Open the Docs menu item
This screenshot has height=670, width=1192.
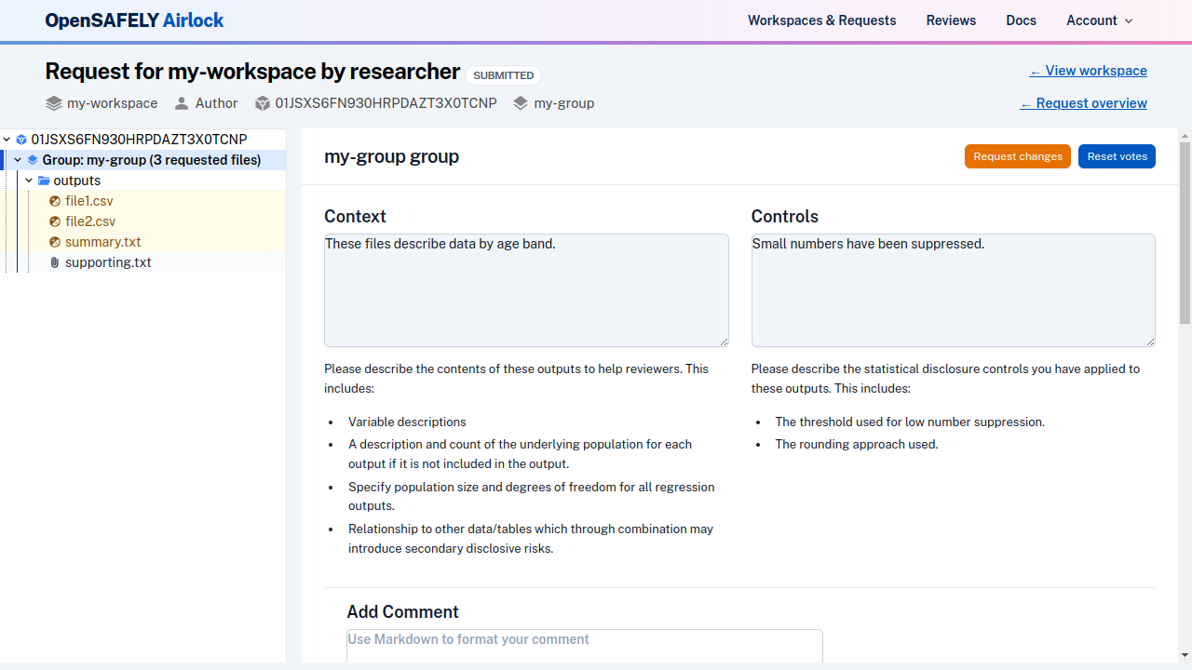[x=1021, y=20]
